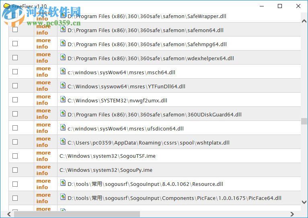
Task: Click the SogouTSF.ime file path
Action: (107, 156)
